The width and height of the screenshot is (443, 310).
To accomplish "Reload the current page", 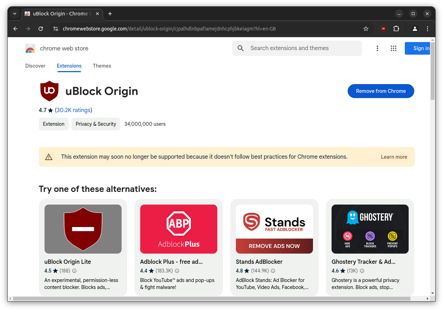I will coord(41,29).
